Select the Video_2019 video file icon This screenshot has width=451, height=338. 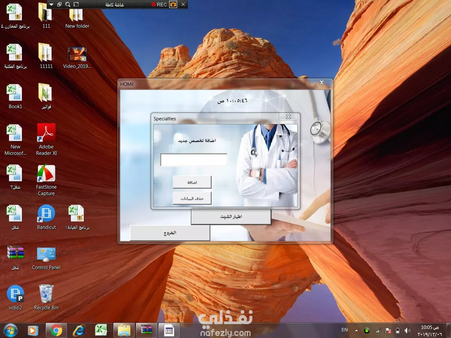[77, 58]
